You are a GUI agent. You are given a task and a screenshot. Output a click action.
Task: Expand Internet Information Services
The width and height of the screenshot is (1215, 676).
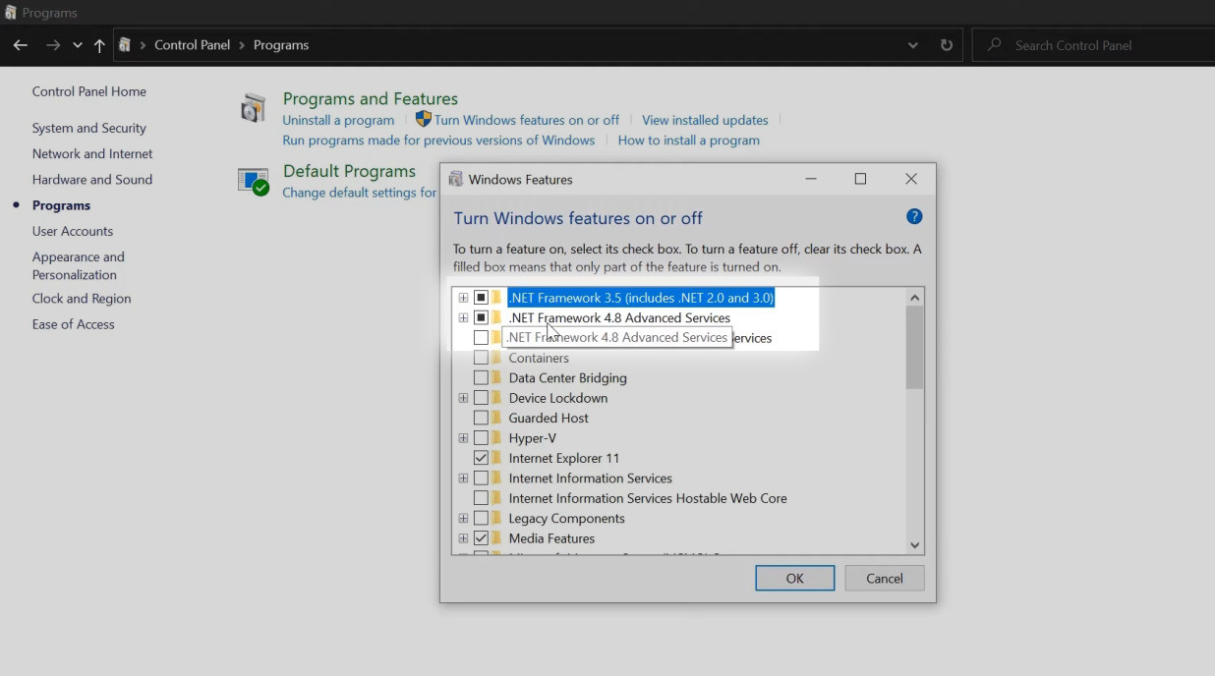pos(463,478)
